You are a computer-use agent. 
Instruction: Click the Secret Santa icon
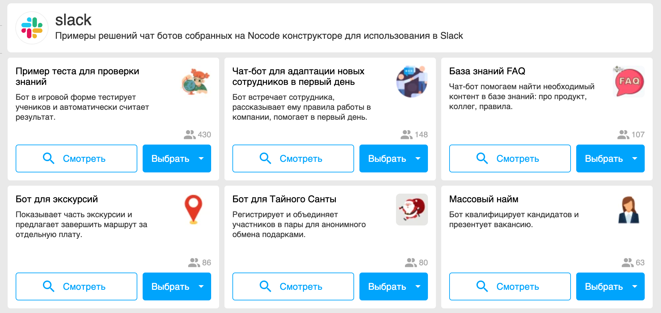click(412, 210)
